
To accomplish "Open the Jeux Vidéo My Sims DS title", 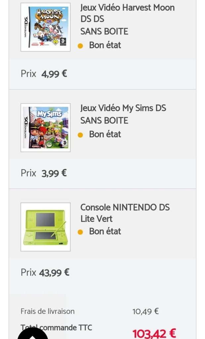I will click(123, 114).
